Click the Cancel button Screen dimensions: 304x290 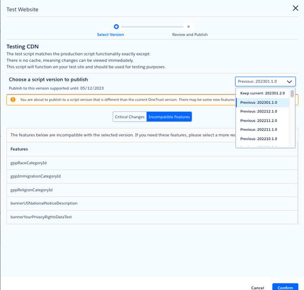(257, 287)
